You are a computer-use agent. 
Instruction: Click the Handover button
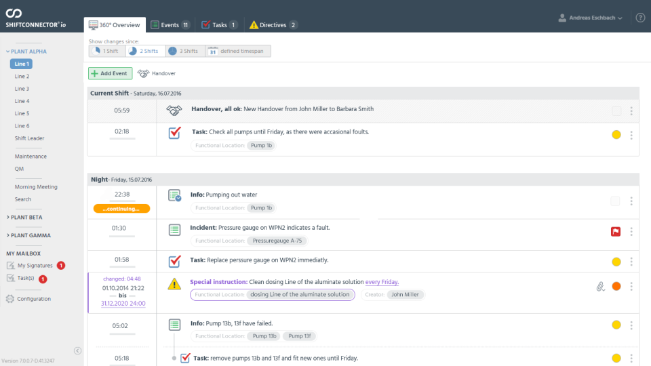[x=157, y=73]
